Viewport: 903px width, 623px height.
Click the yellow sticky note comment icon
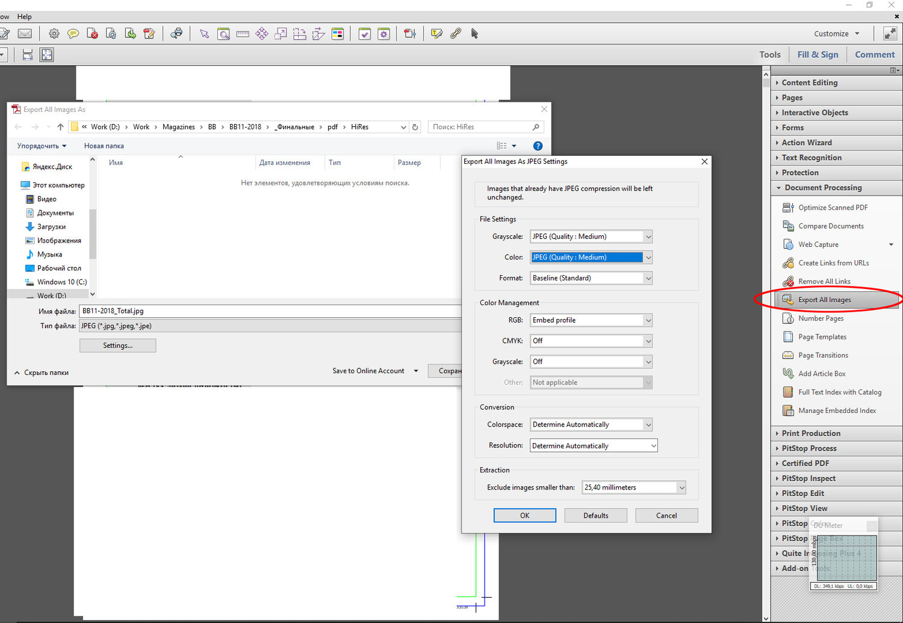(x=73, y=34)
